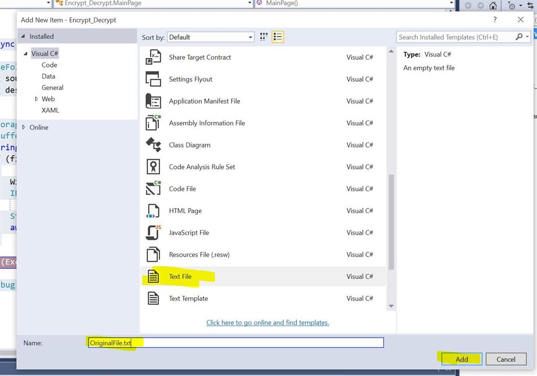Select the XAML category
Image resolution: width=537 pixels, height=376 pixels.
(50, 110)
